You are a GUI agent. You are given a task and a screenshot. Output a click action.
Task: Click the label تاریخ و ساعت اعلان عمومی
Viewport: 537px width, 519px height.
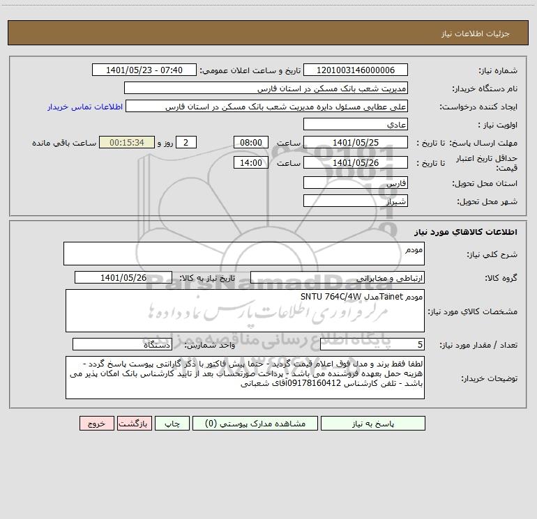[250, 70]
